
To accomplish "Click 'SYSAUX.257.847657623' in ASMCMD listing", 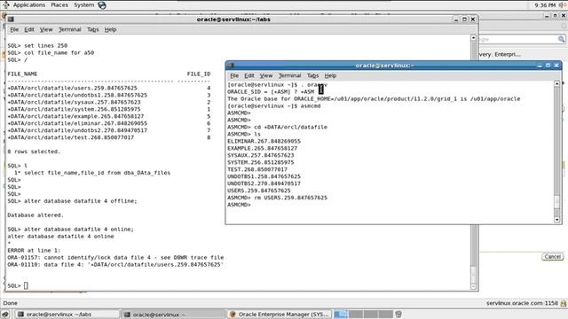I will coord(260,156).
